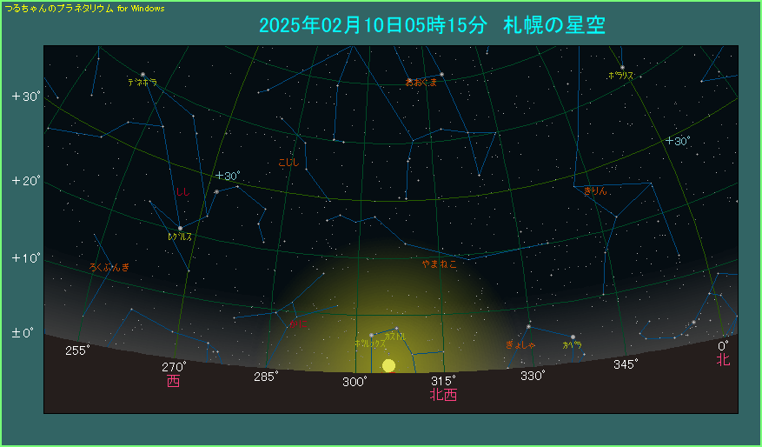Click the しし constellation label
The height and width of the screenshot is (447, 762).
pos(182,191)
